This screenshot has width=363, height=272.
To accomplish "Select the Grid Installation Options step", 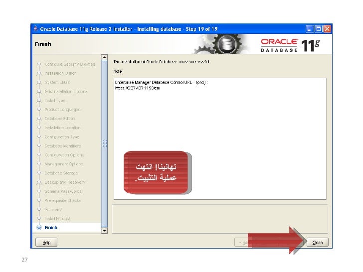I will pos(66,92).
